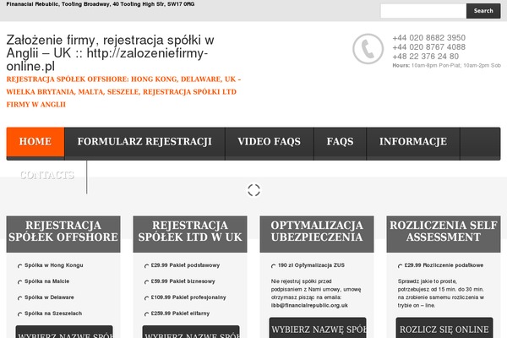Image resolution: width=507 pixels, height=338 pixels.
Task: Click arrow bullet beside Pakiet profesjonalny
Action: (147, 298)
